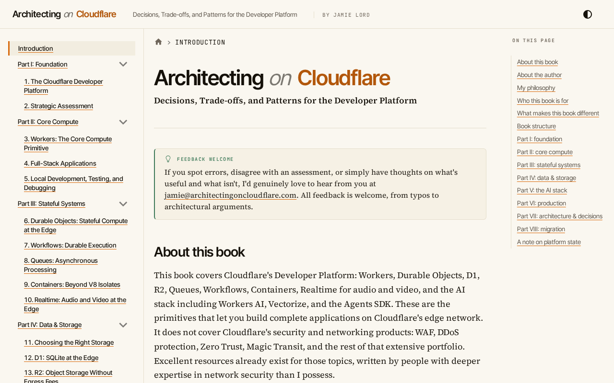Go to home via breadcrumb house icon
This screenshot has width=614, height=383.
tap(158, 42)
